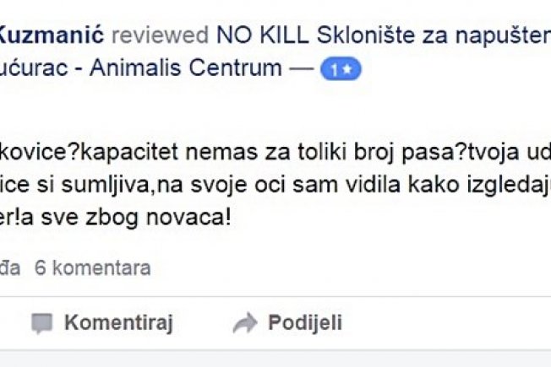Open the reviewer profile Kuzmanić
This screenshot has height=367, width=551.
click(52, 35)
